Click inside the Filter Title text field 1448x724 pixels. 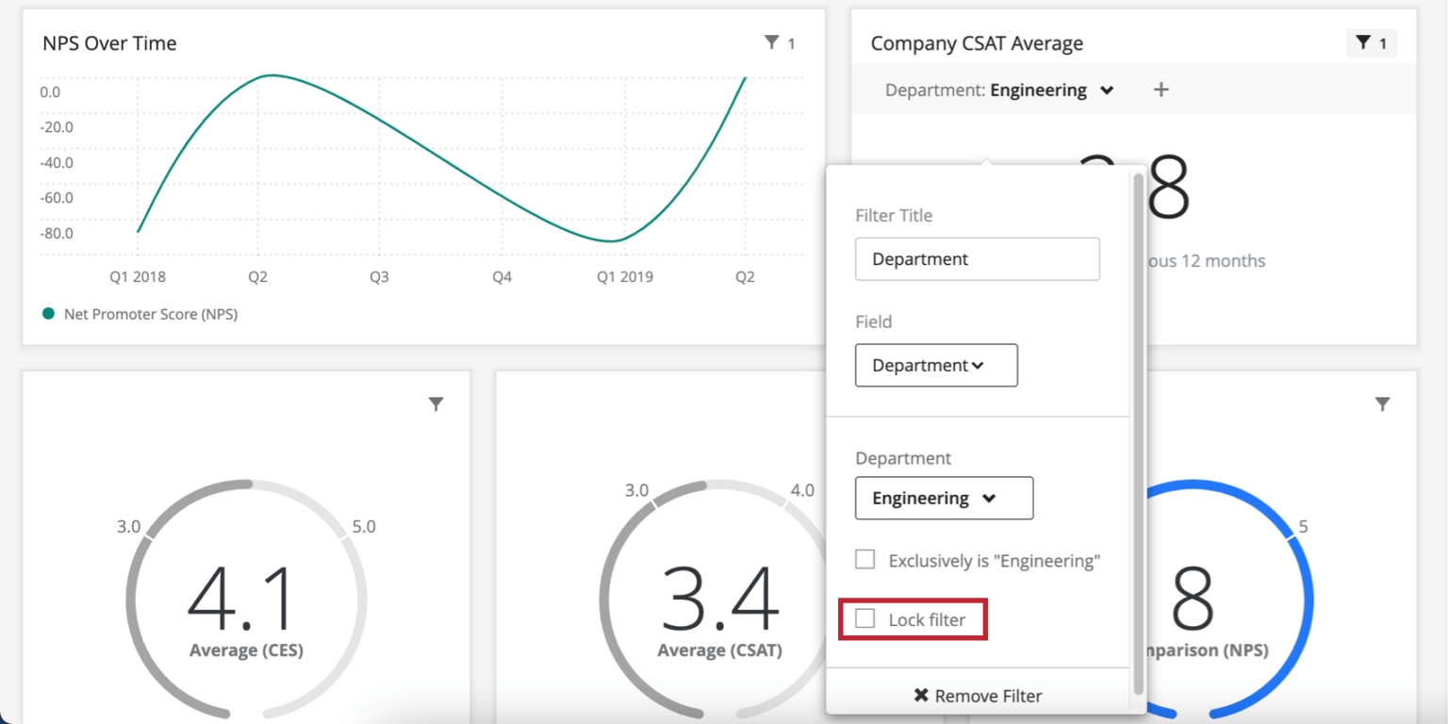(978, 258)
